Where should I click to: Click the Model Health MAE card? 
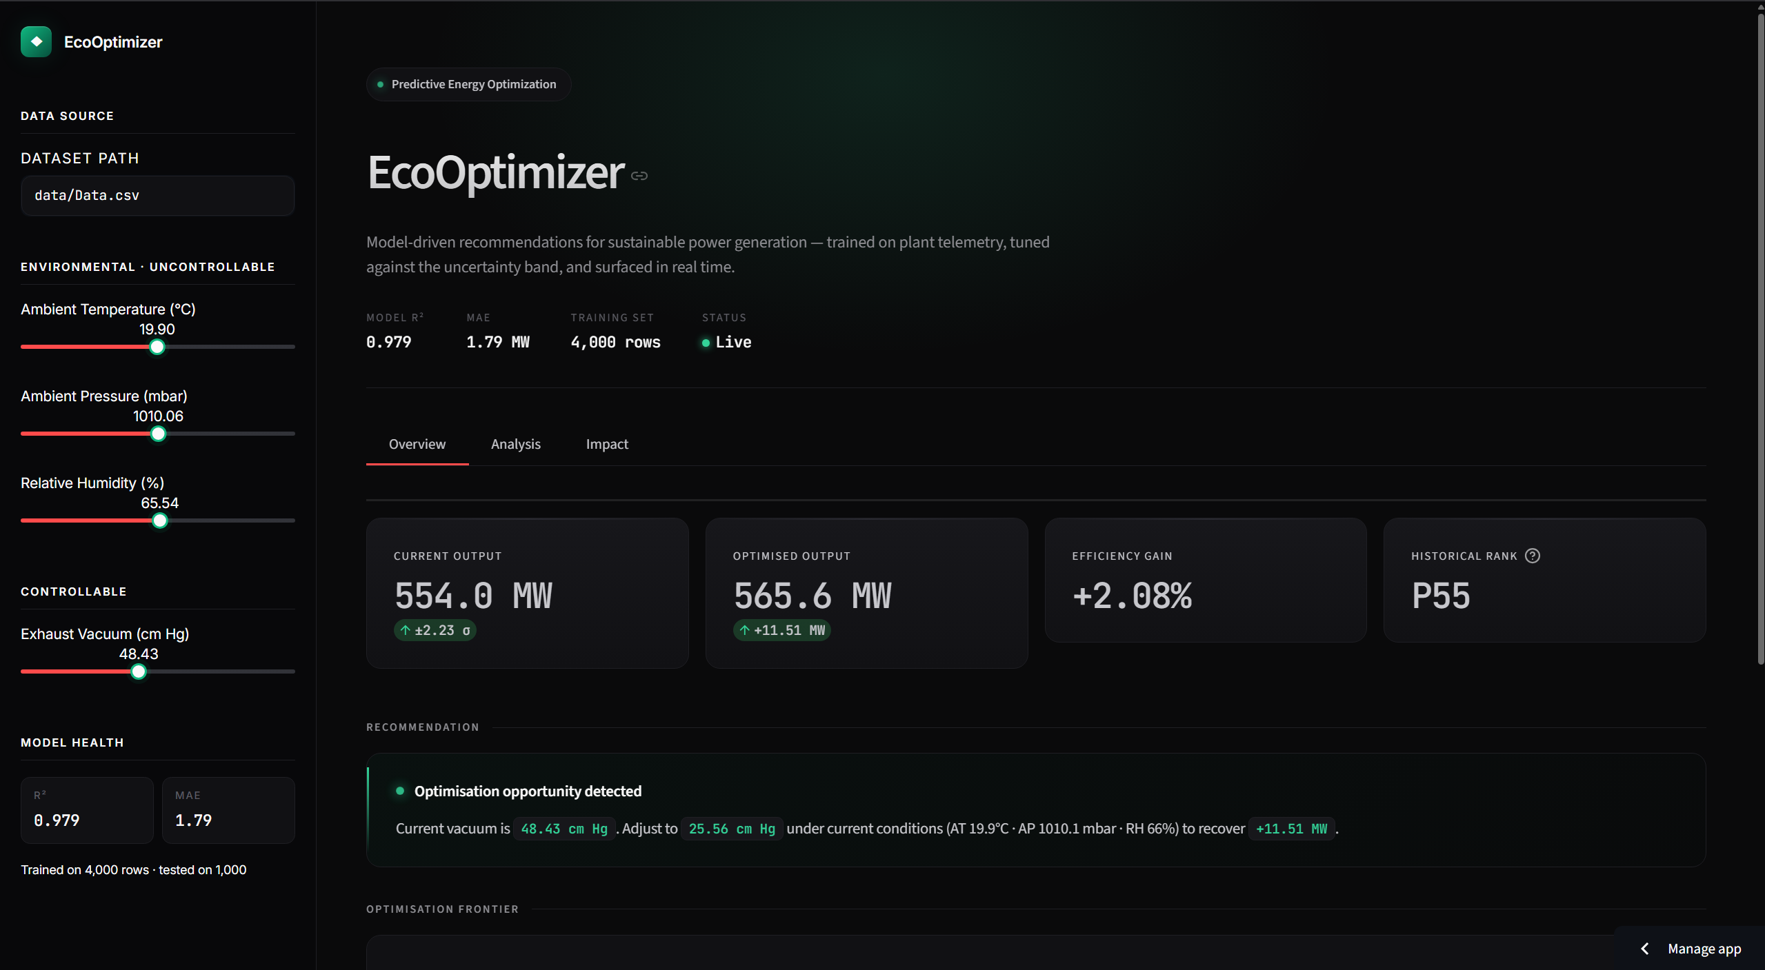coord(228,810)
